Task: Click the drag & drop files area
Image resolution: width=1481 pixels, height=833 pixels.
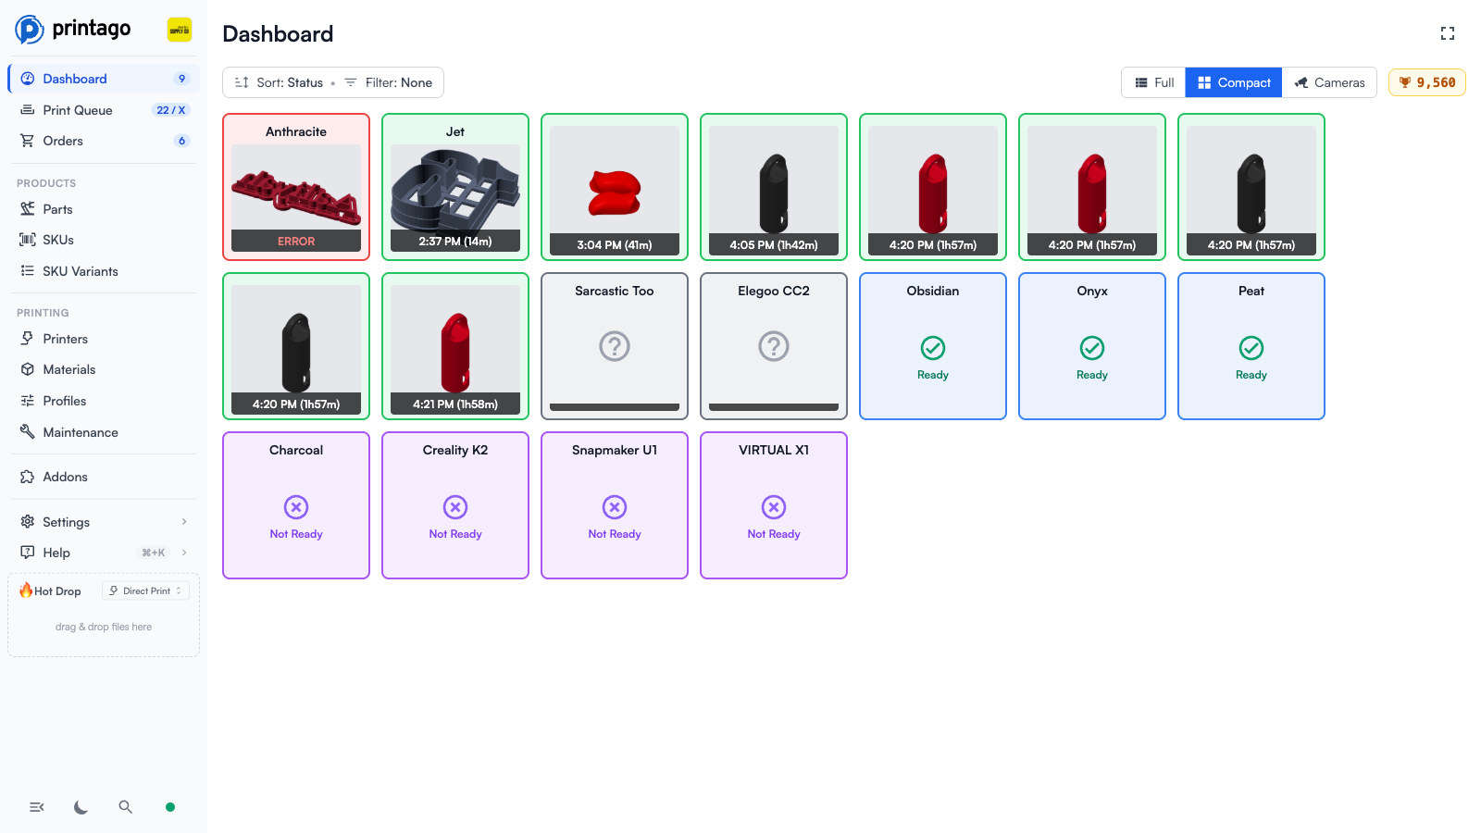Action: coord(104,627)
